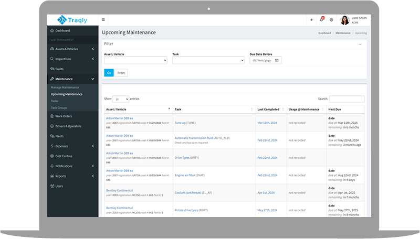Expand the Expenses submenu chevron
The height and width of the screenshot is (239, 420).
point(93,146)
